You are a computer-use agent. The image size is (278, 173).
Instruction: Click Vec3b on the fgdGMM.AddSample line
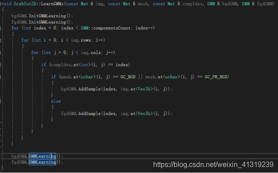[144, 113]
